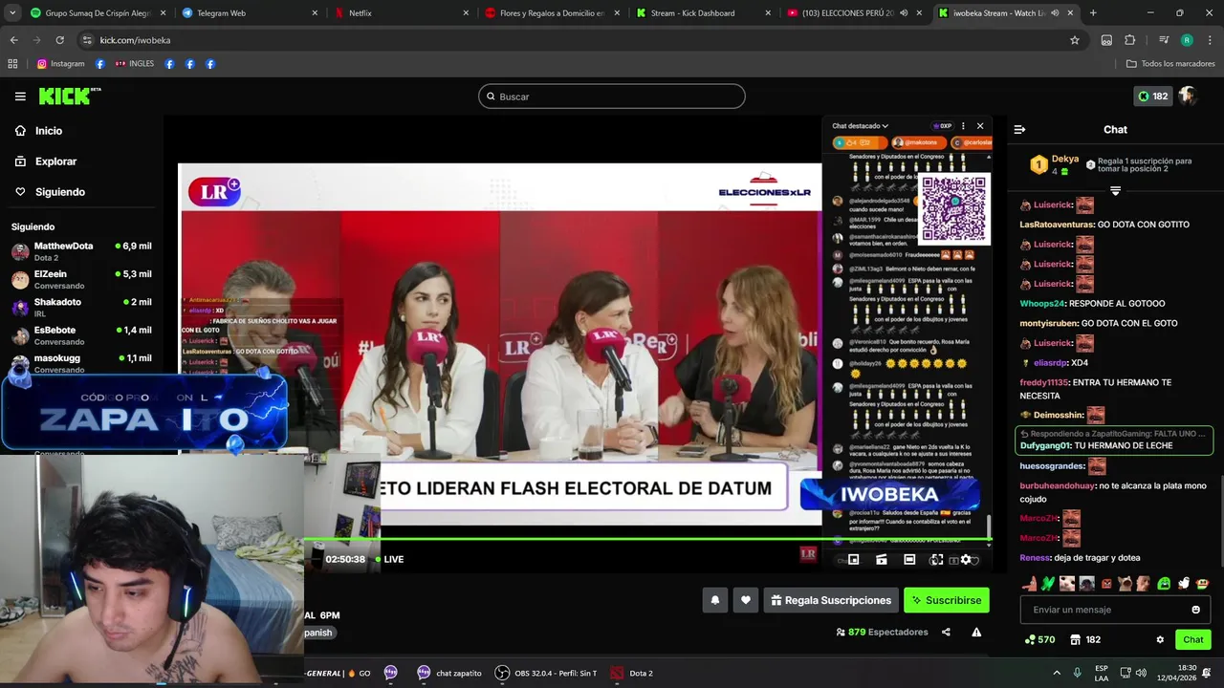The image size is (1224, 688).
Task: Select the green crying blob emote
Action: [1164, 583]
